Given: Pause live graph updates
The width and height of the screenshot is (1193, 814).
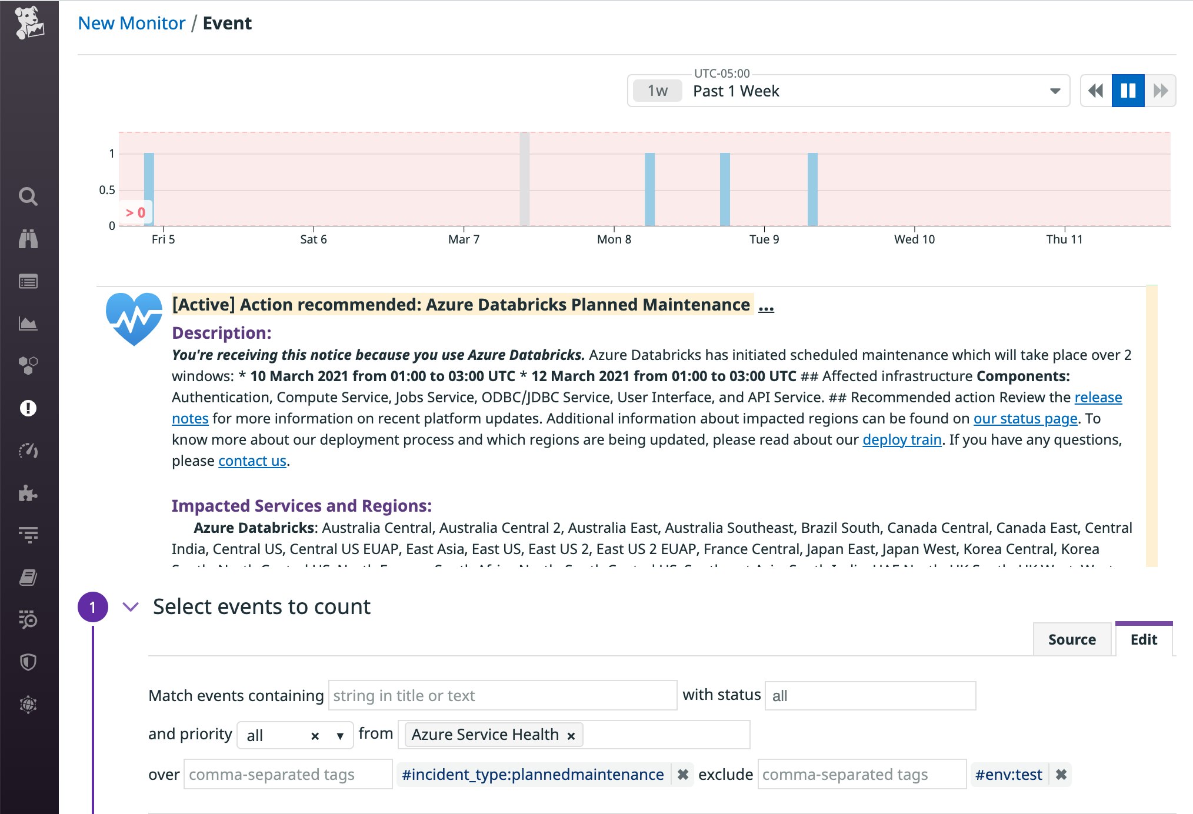Looking at the screenshot, I should click(1128, 91).
